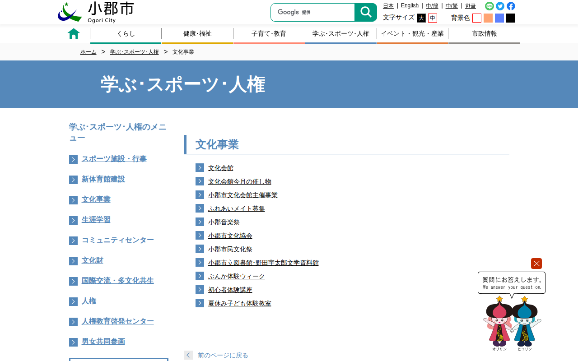Open the LINE social icon

(489, 6)
